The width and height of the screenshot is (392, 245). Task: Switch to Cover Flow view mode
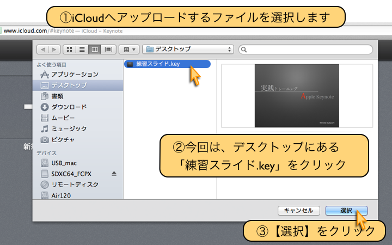click(x=109, y=50)
